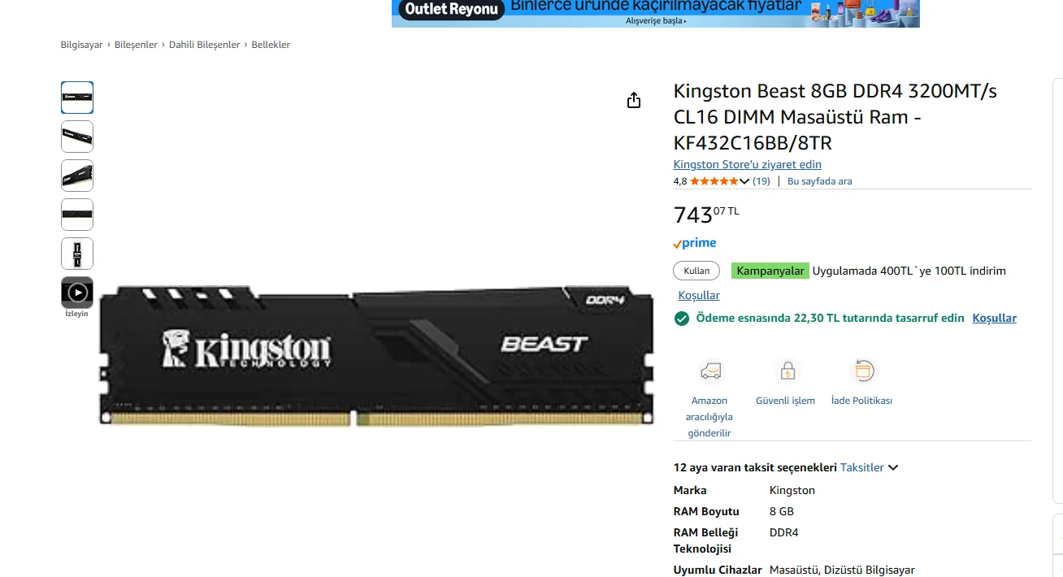Open Kingston Store'u ziyaret edin link
The height and width of the screenshot is (577, 1063).
[x=748, y=164]
